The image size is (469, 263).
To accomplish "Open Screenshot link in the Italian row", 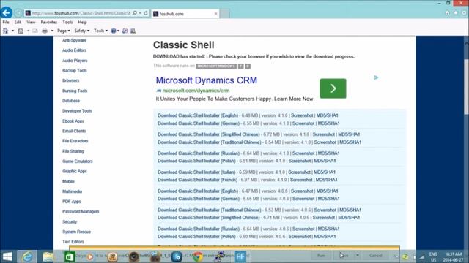I will point(299,172).
